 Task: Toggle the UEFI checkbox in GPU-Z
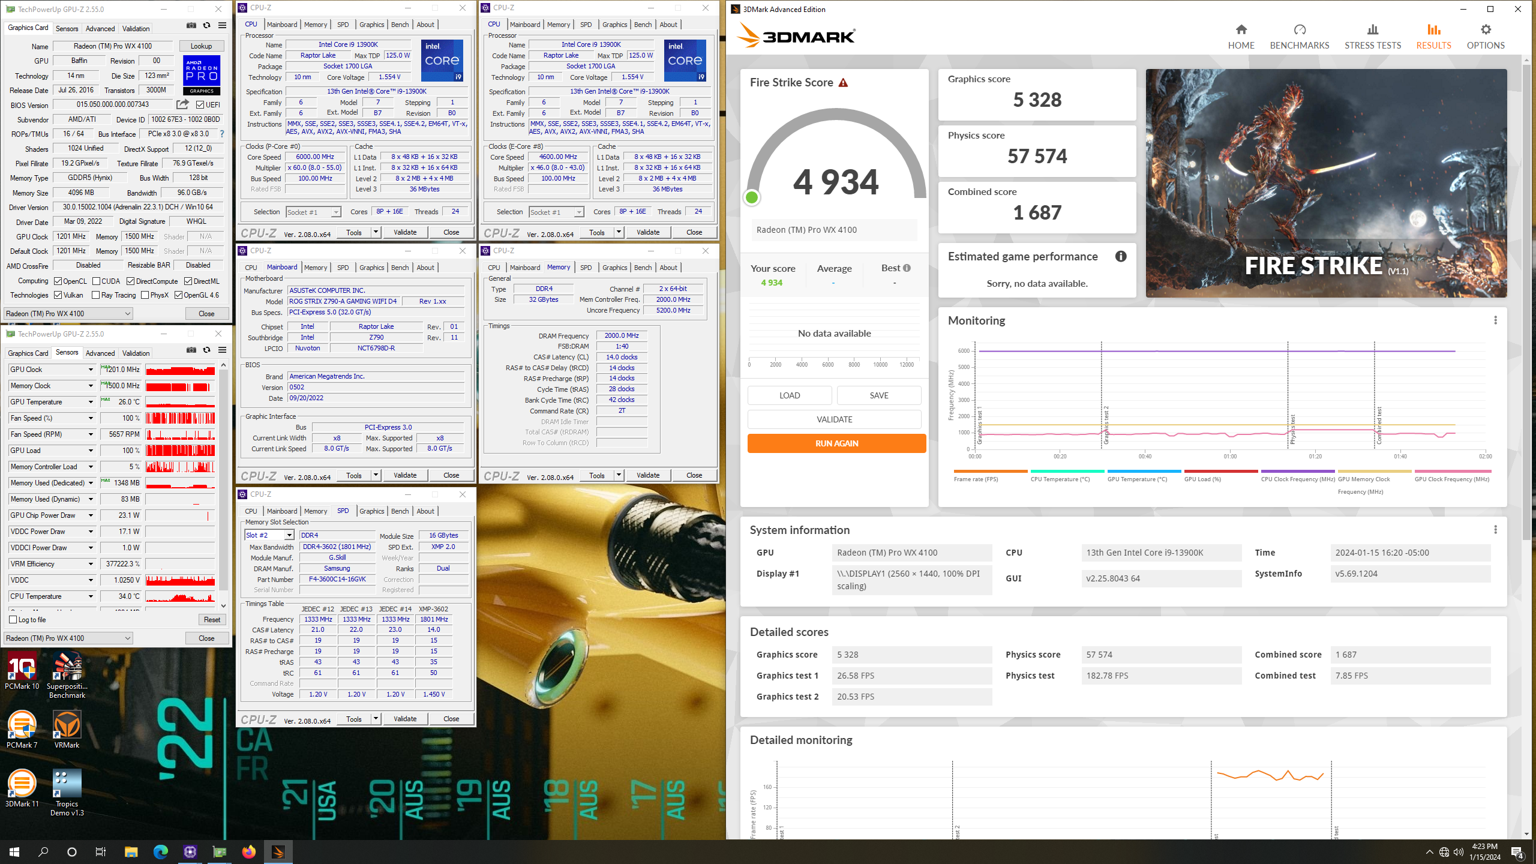[200, 105]
